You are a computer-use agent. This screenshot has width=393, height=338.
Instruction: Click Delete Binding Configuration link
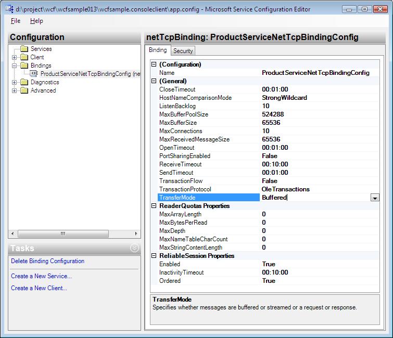(x=47, y=261)
